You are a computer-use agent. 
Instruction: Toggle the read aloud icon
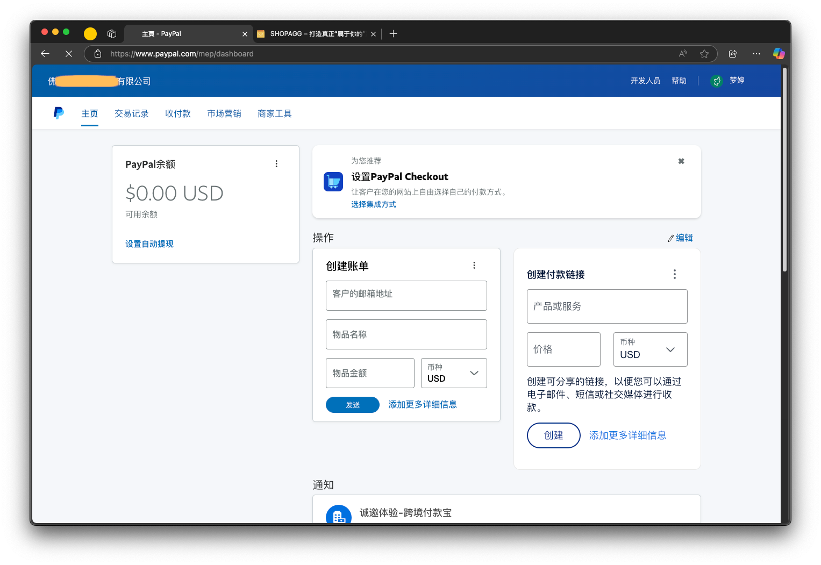(683, 54)
